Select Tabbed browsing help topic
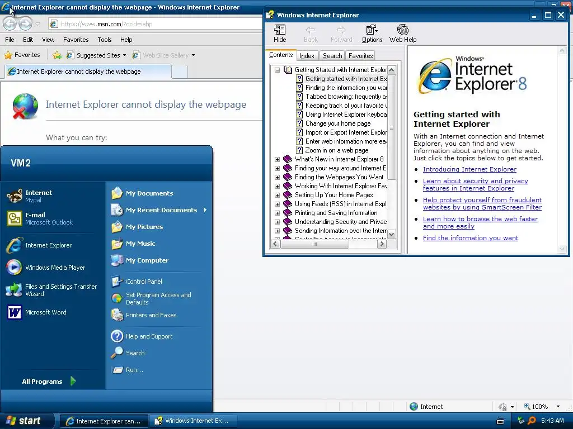Viewport: 573px width, 429px height. tap(346, 97)
